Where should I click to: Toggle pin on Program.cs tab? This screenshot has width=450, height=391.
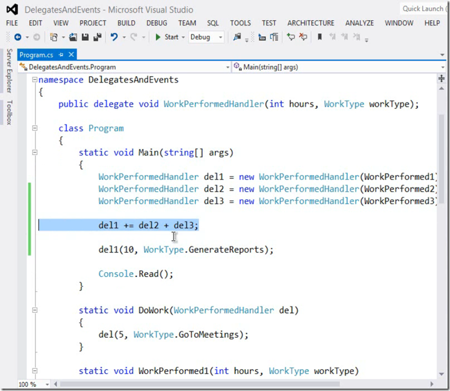point(61,54)
